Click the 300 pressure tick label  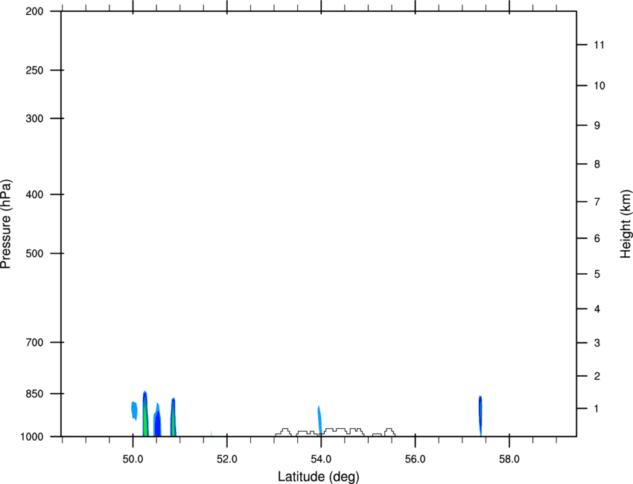coord(34,118)
